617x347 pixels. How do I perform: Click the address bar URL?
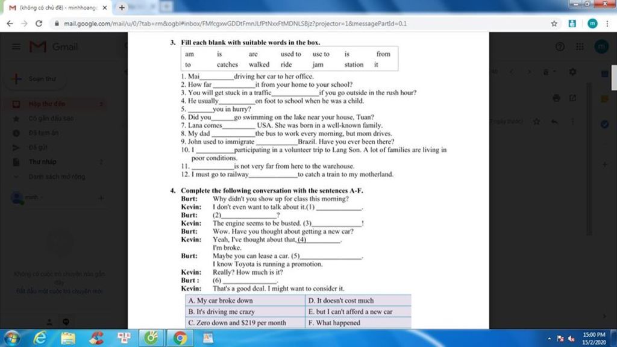[x=236, y=23]
